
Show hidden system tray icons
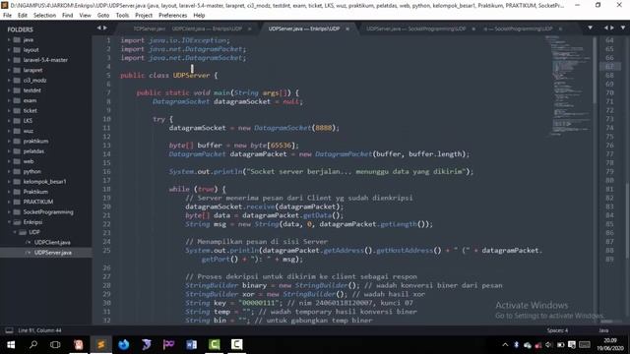(x=505, y=345)
